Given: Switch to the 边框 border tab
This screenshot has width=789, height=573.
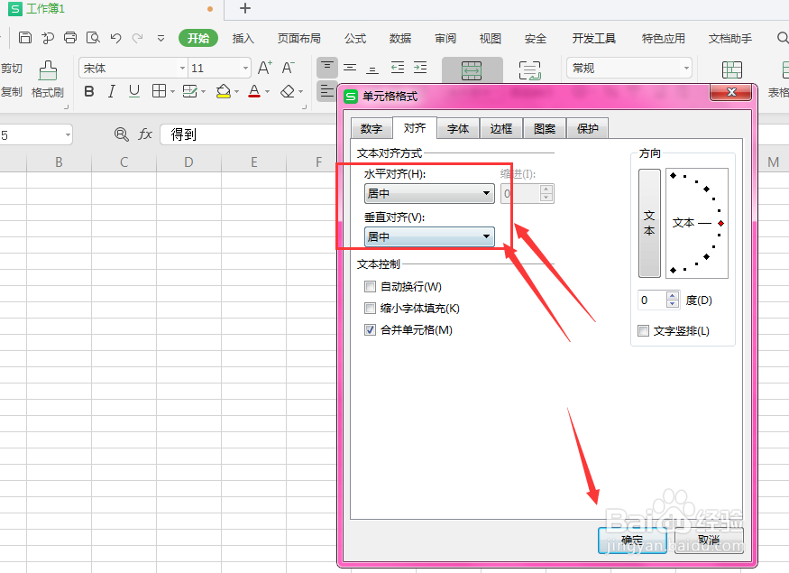Looking at the screenshot, I should point(501,128).
